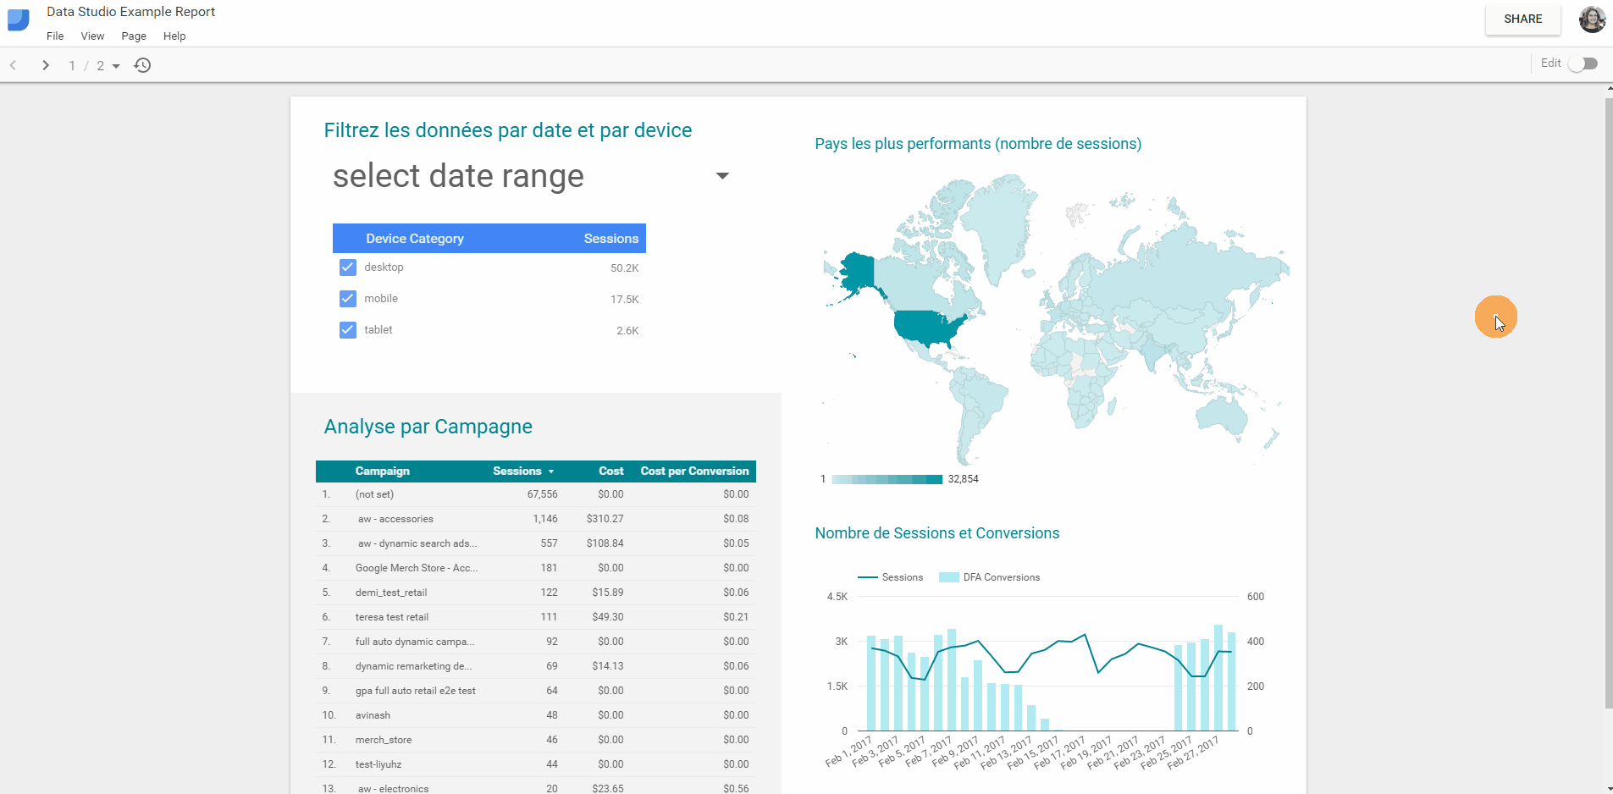Open the version history clock icon
Viewport: 1613px width, 794px height.
pyautogui.click(x=142, y=65)
